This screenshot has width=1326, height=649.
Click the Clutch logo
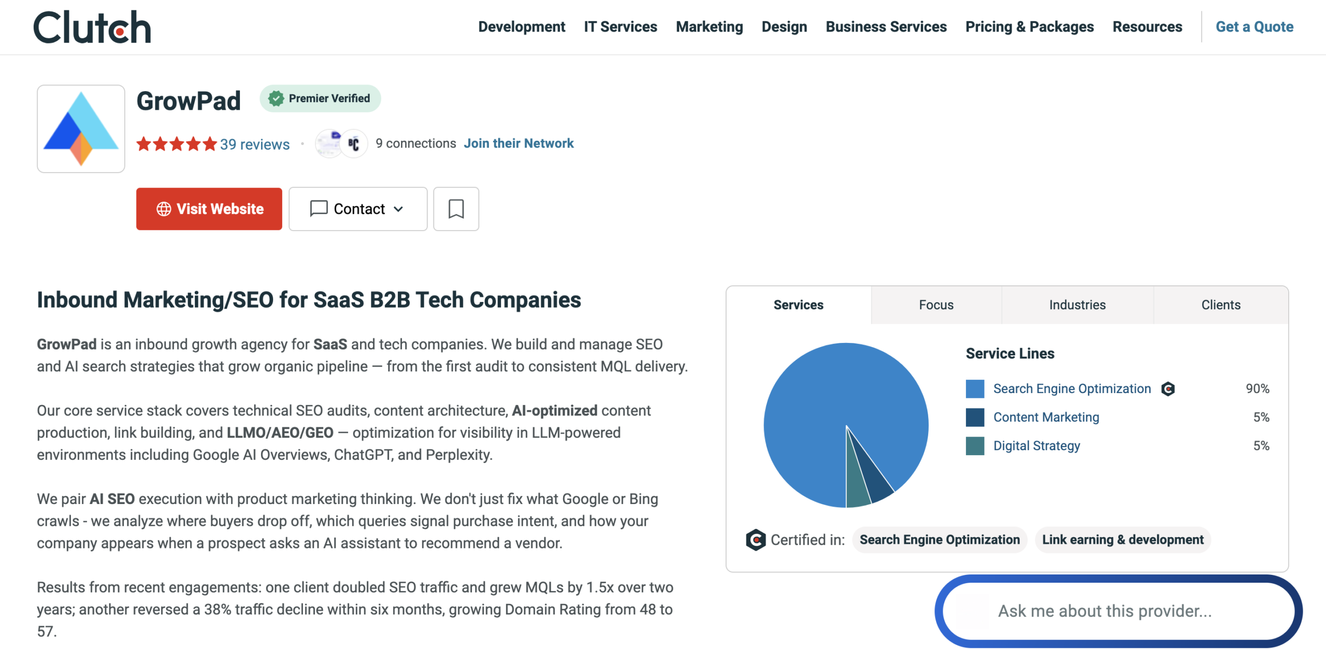[x=92, y=27]
